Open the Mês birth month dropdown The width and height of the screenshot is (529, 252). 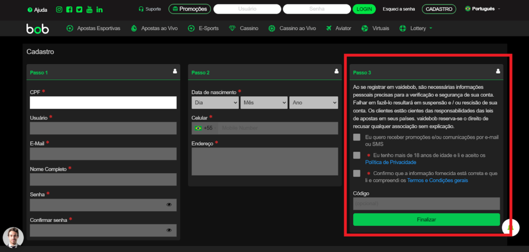click(263, 103)
